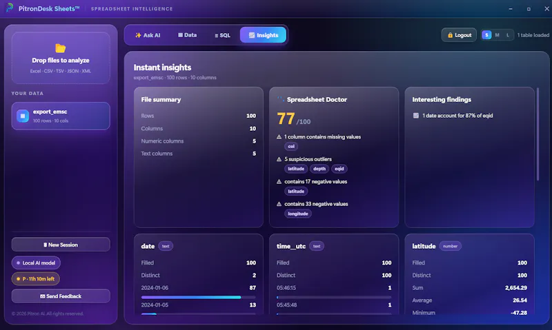Click warning icon beside suspicious outliers message
This screenshot has height=330, width=552.
point(279,159)
